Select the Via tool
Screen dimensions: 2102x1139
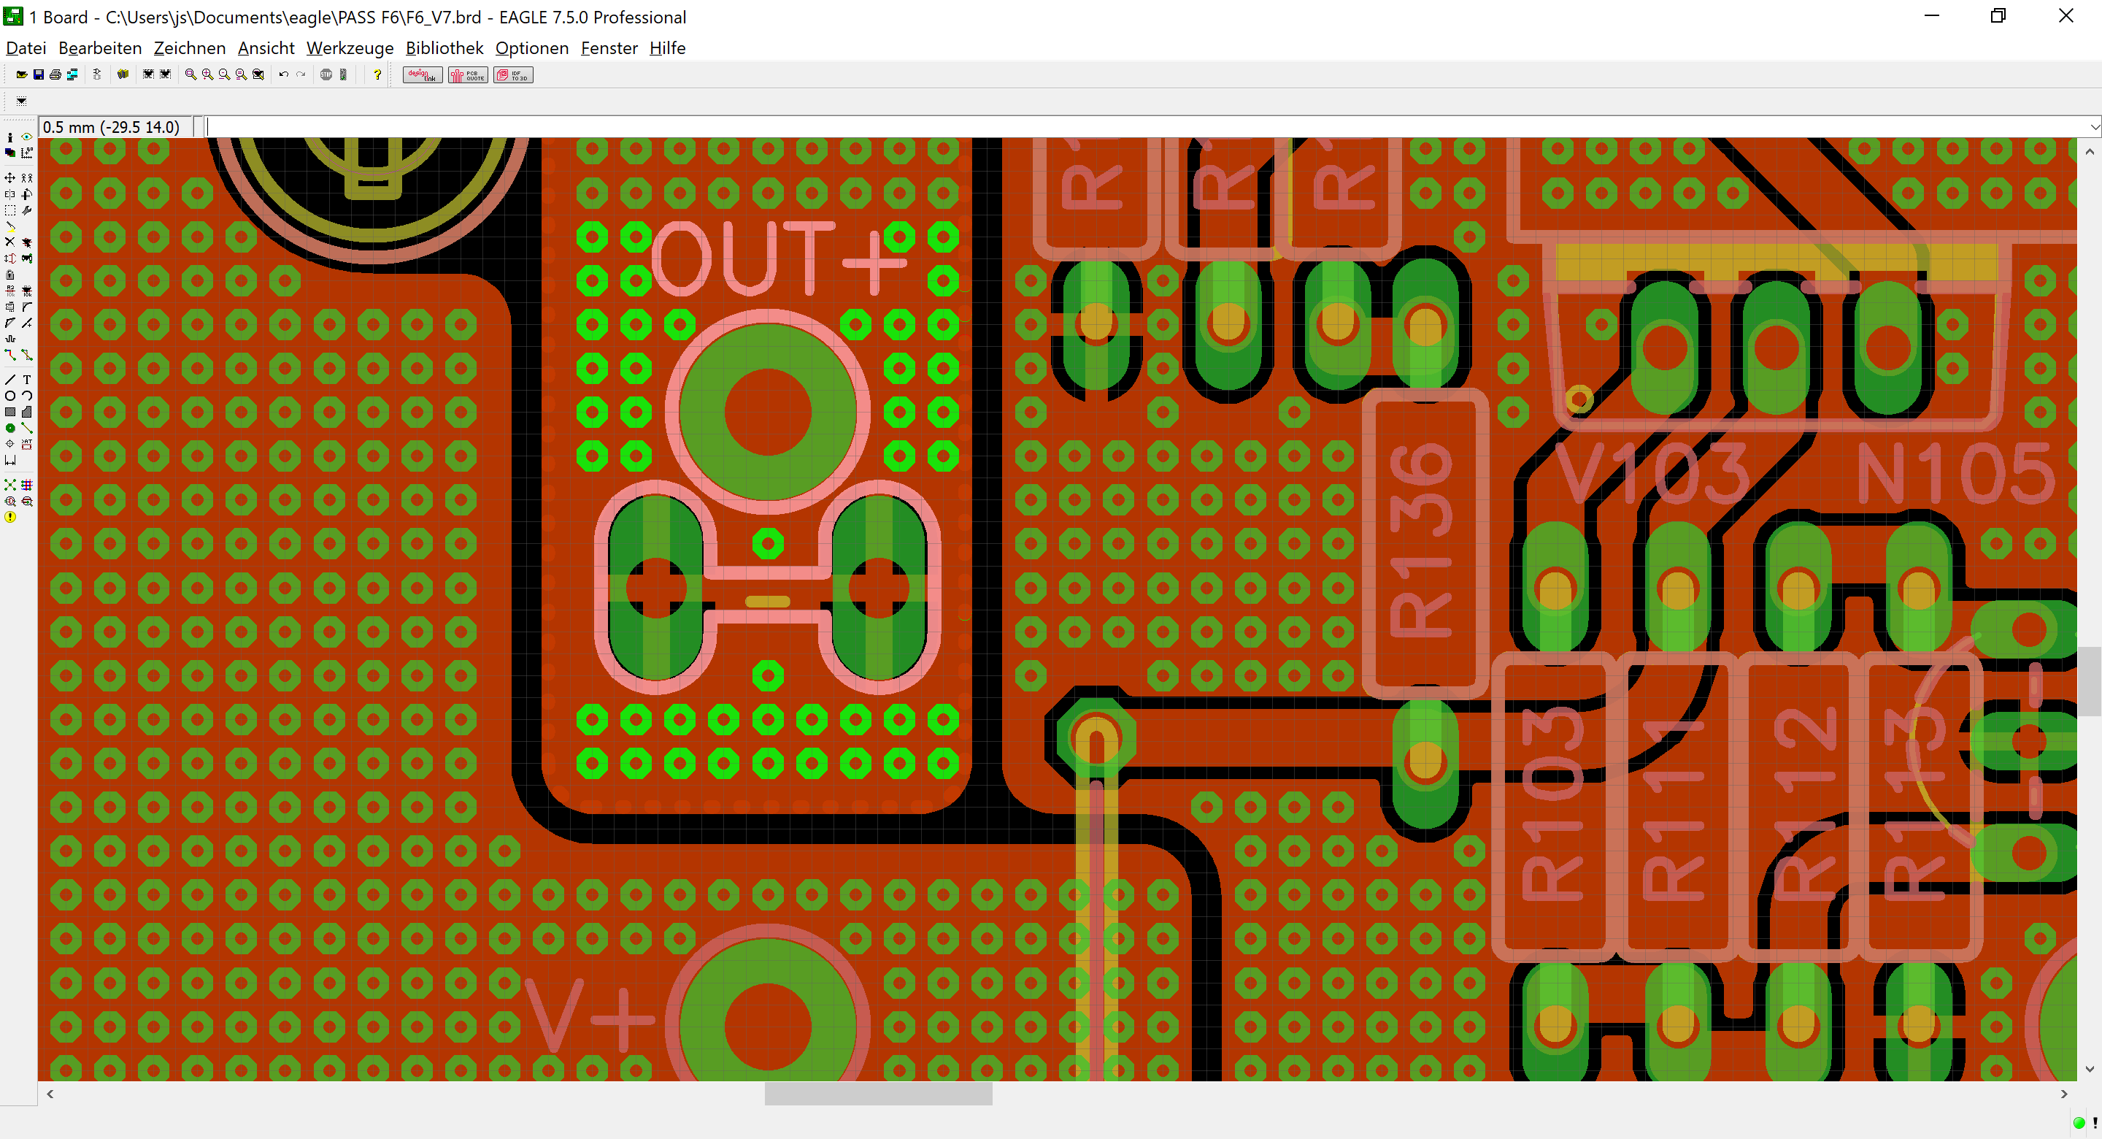9,428
